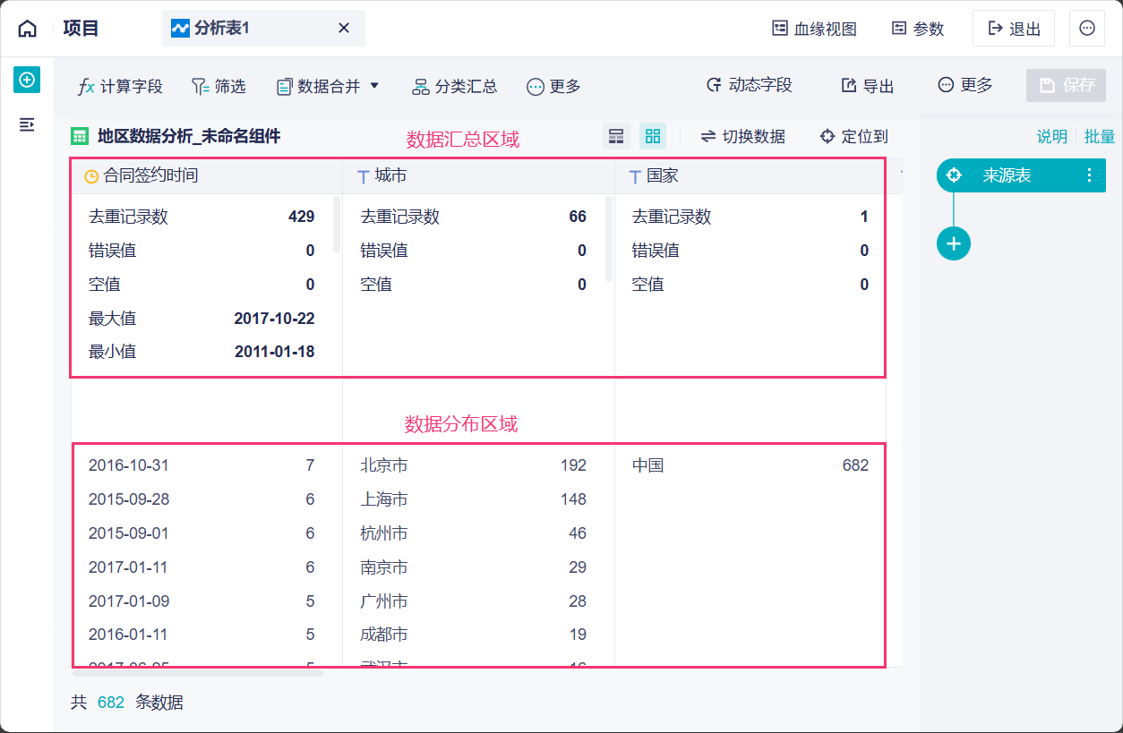The height and width of the screenshot is (733, 1123).
Task: Expand the 数据合并 dropdown arrow
Action: [374, 86]
